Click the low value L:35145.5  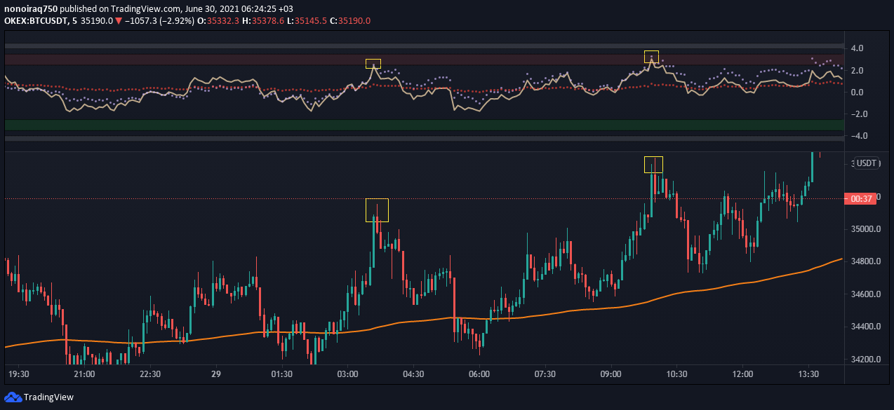pyautogui.click(x=307, y=21)
